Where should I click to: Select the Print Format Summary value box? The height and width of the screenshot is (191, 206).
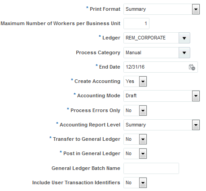pos(158,9)
